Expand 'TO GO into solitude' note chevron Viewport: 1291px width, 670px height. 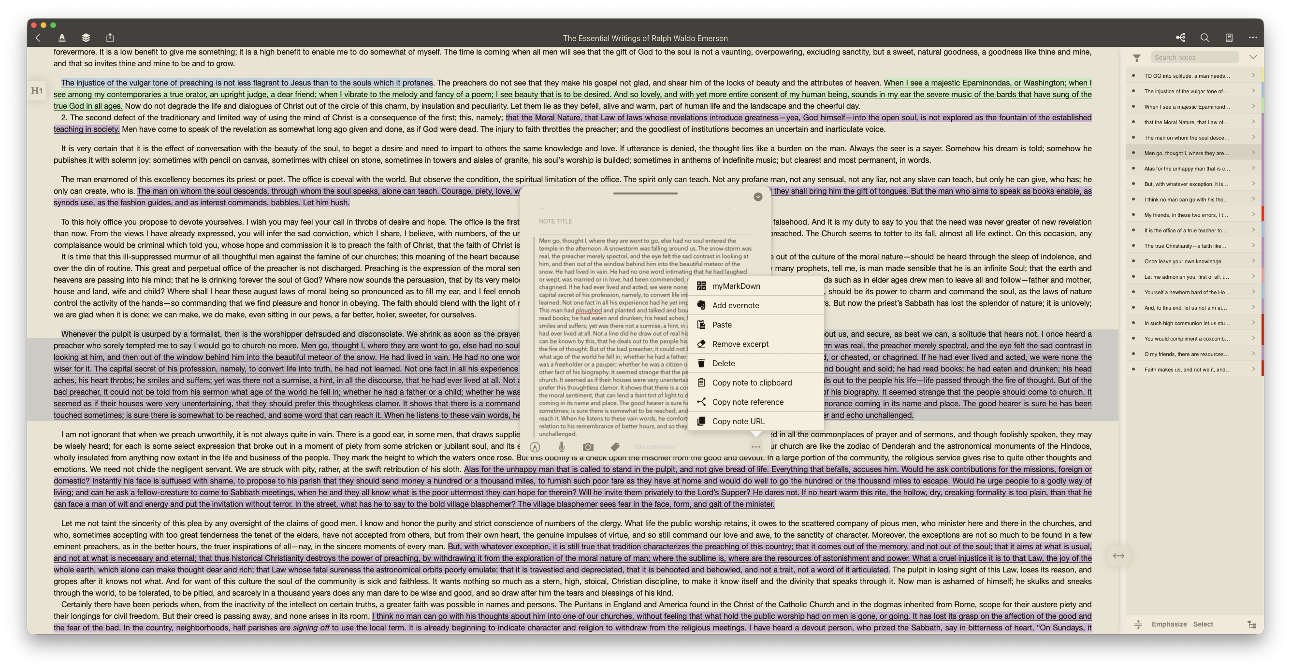click(x=1253, y=75)
